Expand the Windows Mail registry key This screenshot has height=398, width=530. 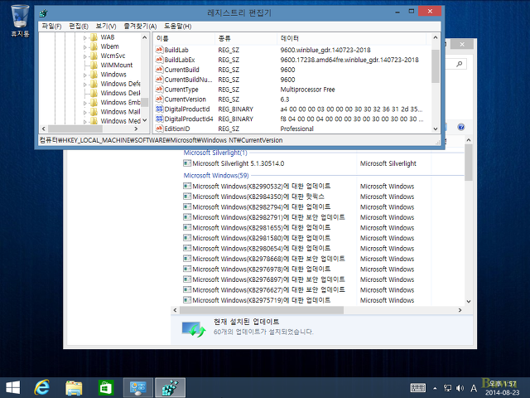pos(84,113)
